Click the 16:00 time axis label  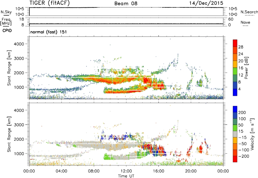(x=158, y=171)
